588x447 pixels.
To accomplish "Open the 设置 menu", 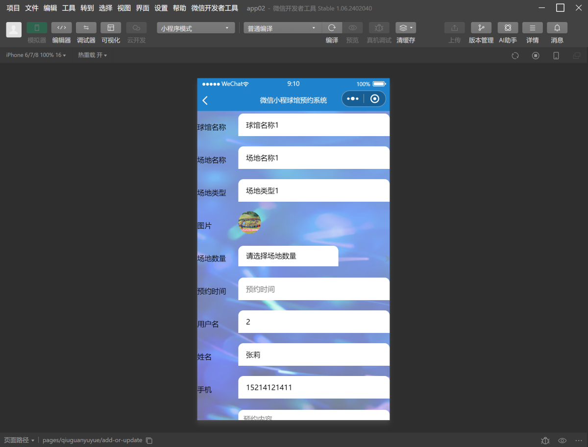I will point(161,8).
